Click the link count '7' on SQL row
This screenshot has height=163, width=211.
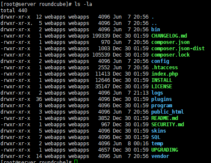tap(41, 137)
